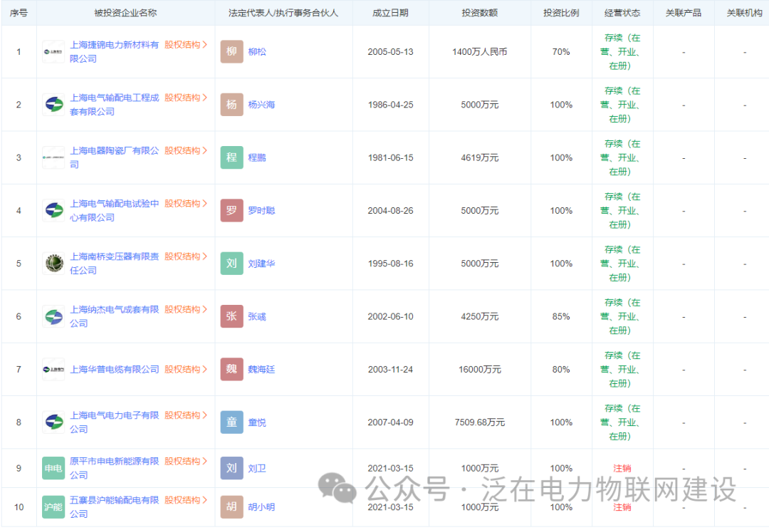Viewport: 769px width, 530px height.
Task: Click avatar 刘 beside 刘卫
Action: pyautogui.click(x=231, y=468)
